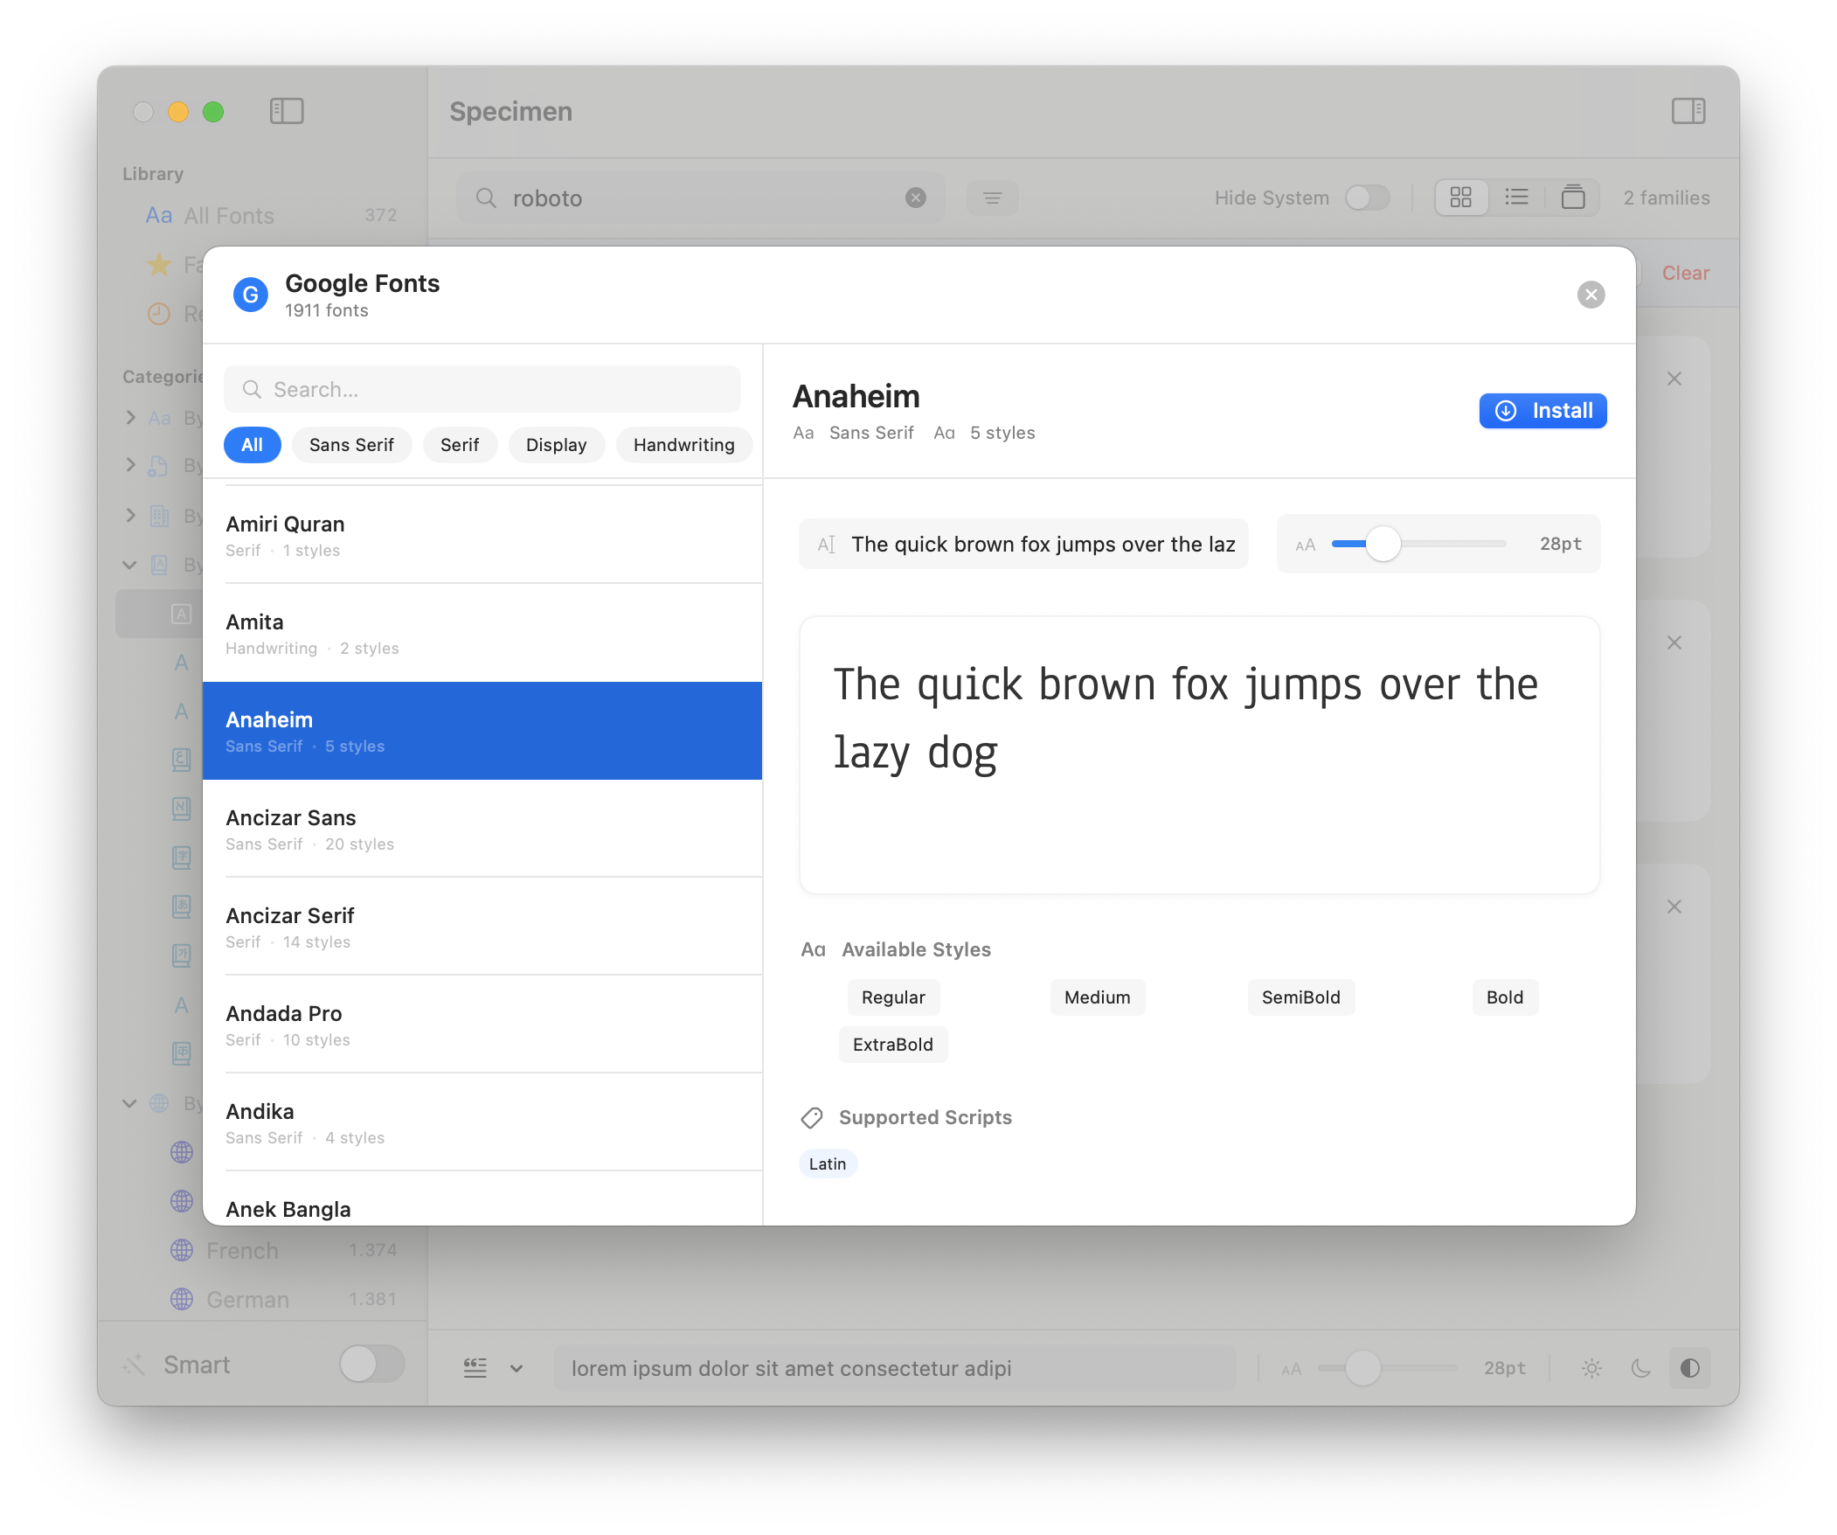Viewport: 1837px width, 1535px height.
Task: Open the Favorites star in the Library sidebar
Action: (x=160, y=264)
